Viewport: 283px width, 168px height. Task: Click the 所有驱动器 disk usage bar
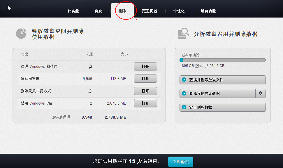(x=223, y=60)
